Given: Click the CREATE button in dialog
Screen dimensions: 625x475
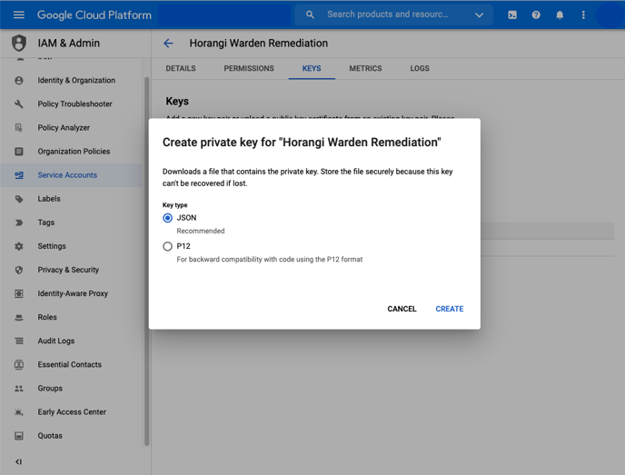Looking at the screenshot, I should point(449,309).
